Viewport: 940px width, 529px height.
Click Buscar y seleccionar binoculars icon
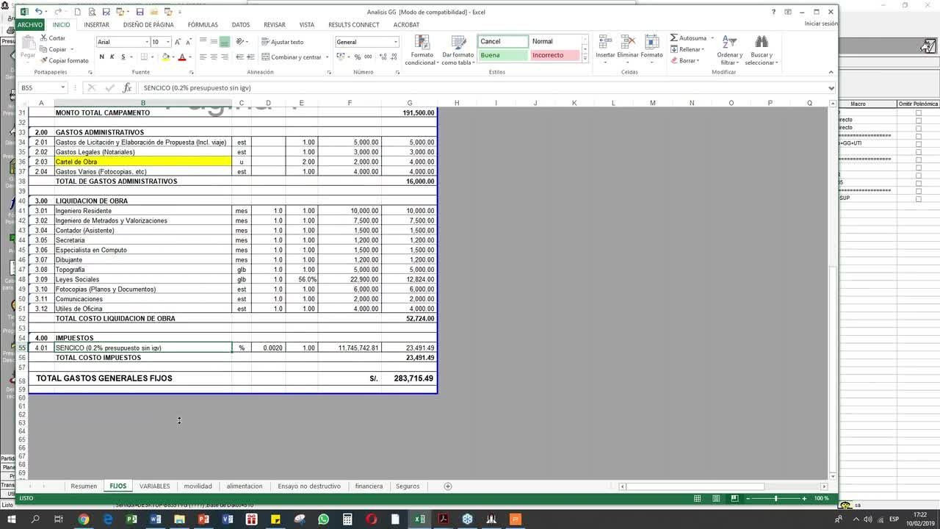761,43
